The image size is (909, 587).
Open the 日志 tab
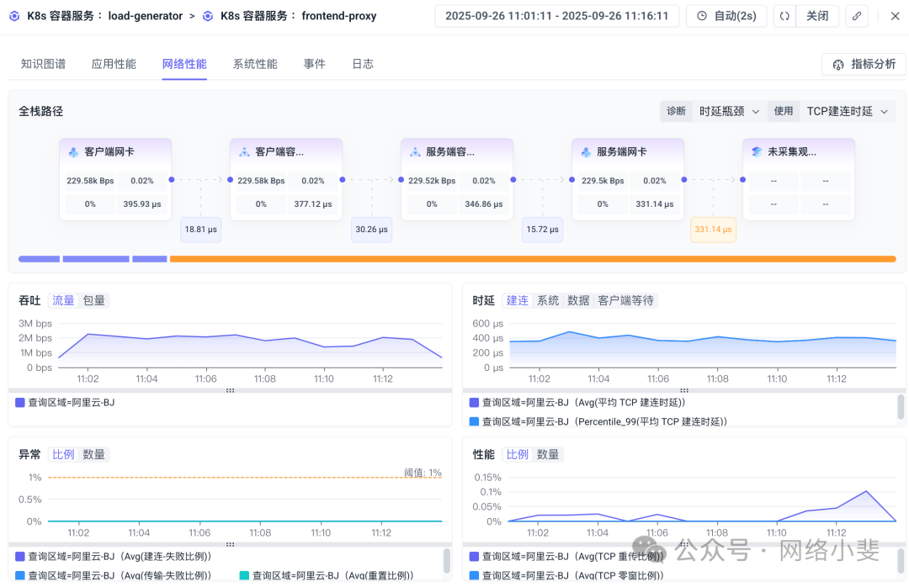pyautogui.click(x=363, y=63)
